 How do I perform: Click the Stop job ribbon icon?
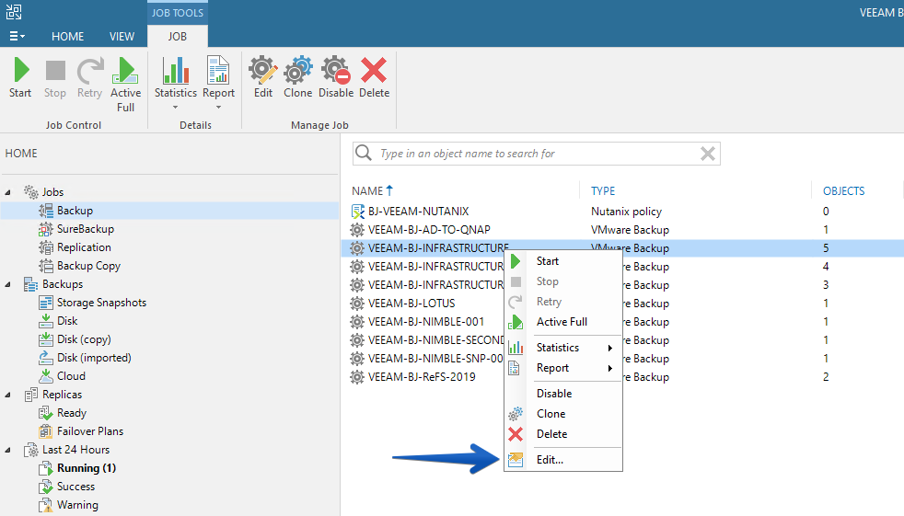[x=55, y=78]
